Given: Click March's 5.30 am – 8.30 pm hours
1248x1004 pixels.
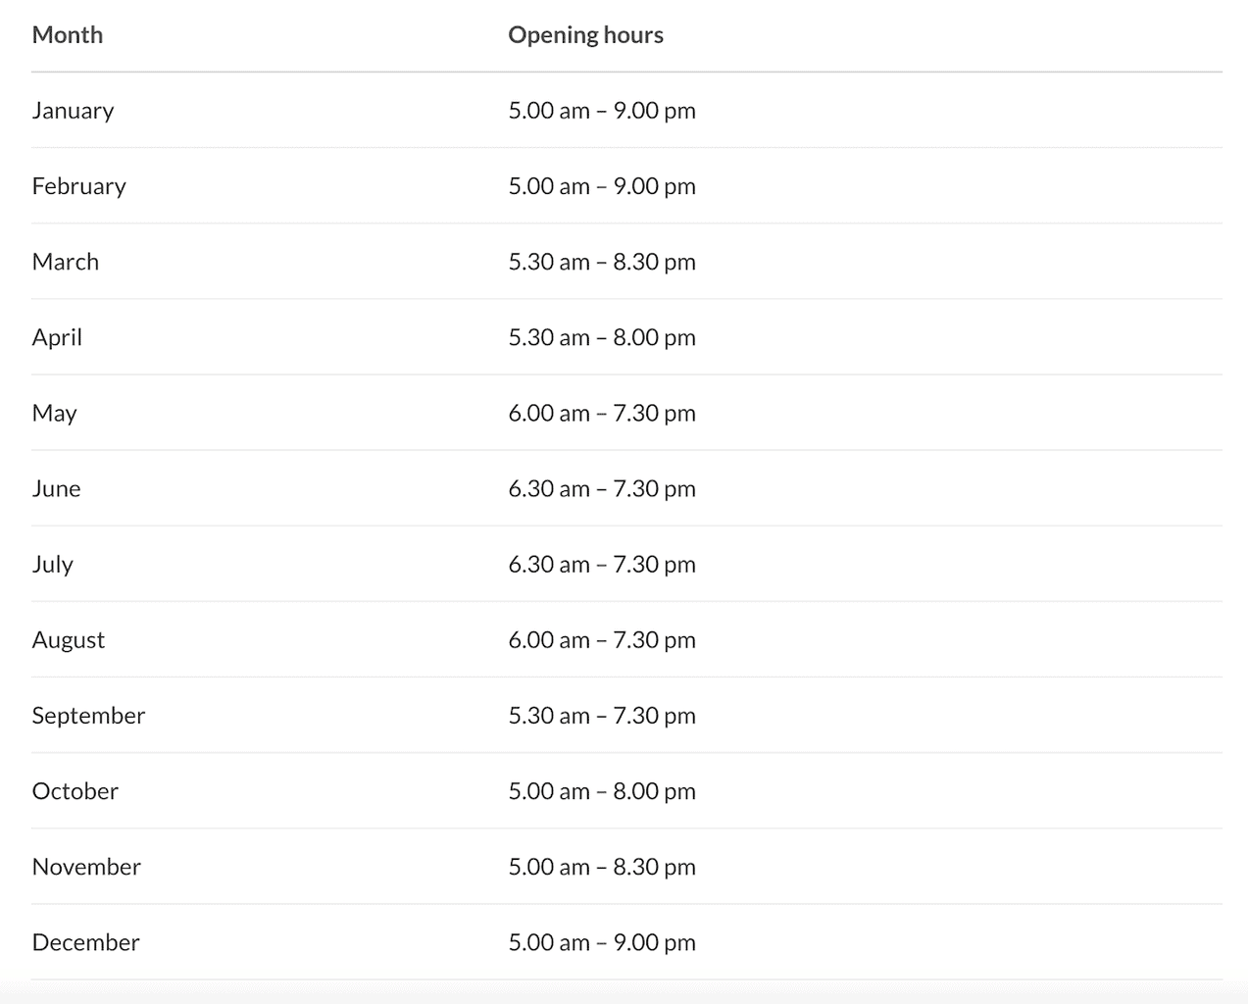Looking at the screenshot, I should (602, 262).
